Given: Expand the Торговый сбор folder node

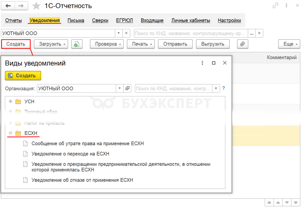Looking at the screenshot, I should (x=11, y=112).
